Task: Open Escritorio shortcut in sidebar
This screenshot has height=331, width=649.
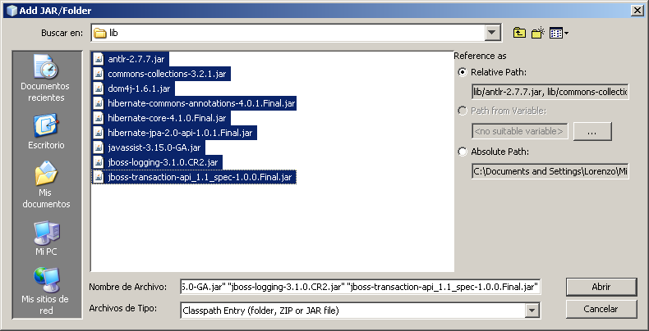Action: pos(46,131)
